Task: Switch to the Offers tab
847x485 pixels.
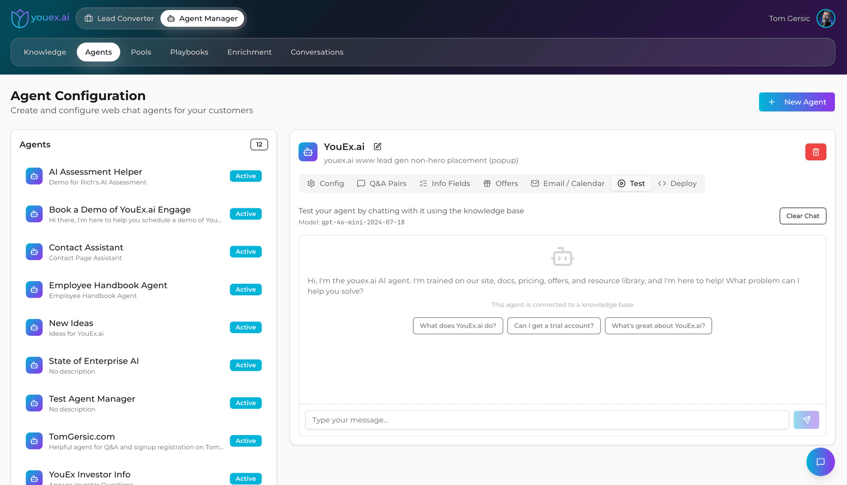Action: (x=500, y=183)
